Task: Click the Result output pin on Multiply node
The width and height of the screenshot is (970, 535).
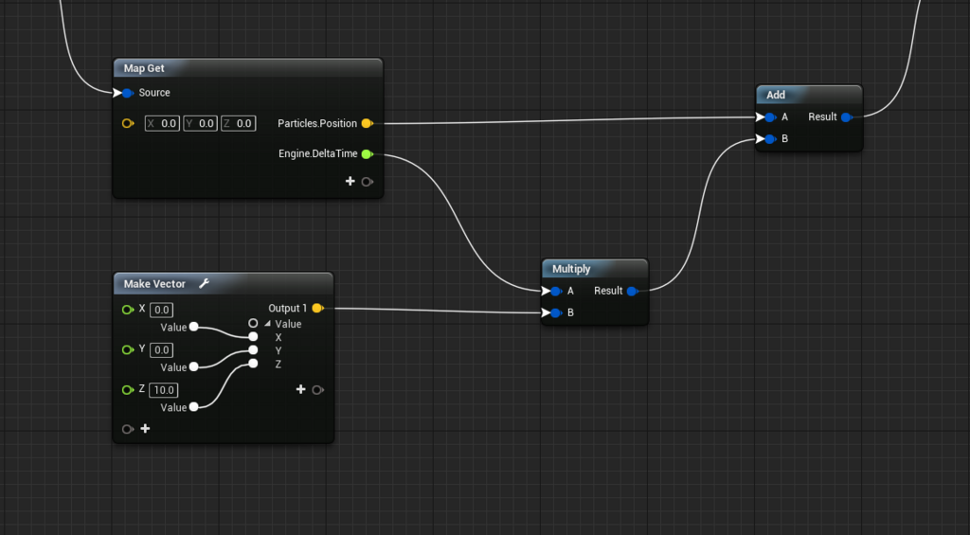Action: pyautogui.click(x=632, y=291)
